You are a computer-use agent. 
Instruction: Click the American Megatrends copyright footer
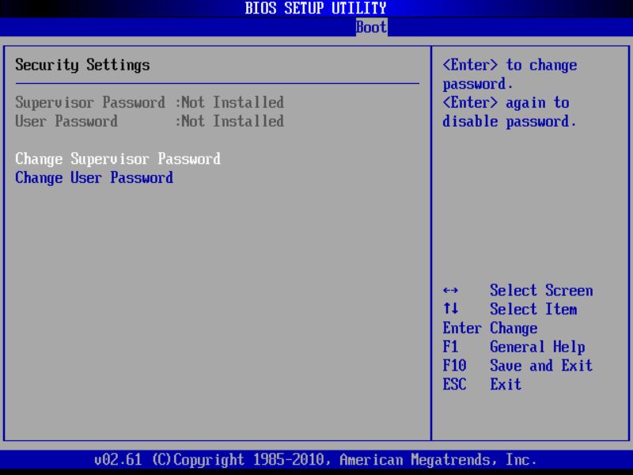point(316,459)
